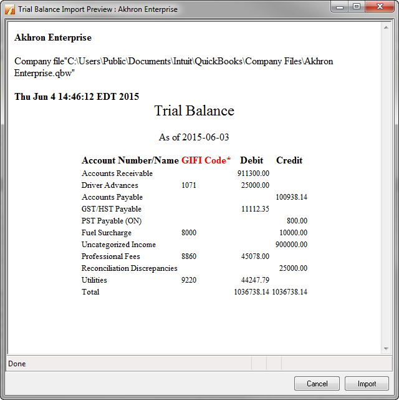This screenshot has width=399, height=400.
Task: Click the 'Done' status bar text
Action: click(x=17, y=364)
